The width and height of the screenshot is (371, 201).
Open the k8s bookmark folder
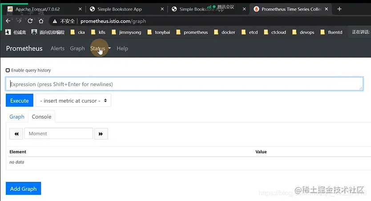pos(98,32)
